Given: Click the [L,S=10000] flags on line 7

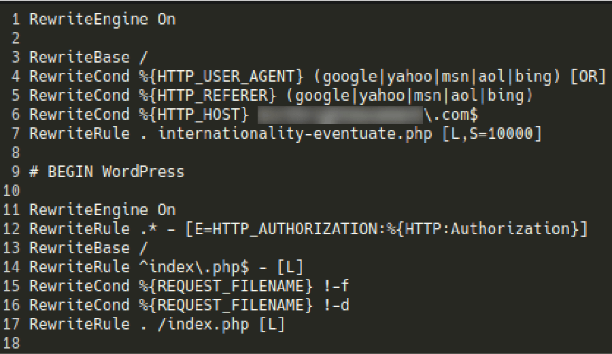Looking at the screenshot, I should coord(492,133).
